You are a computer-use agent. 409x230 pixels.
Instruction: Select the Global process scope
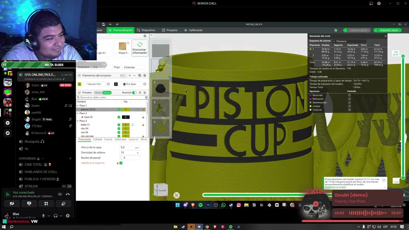click(x=98, y=93)
